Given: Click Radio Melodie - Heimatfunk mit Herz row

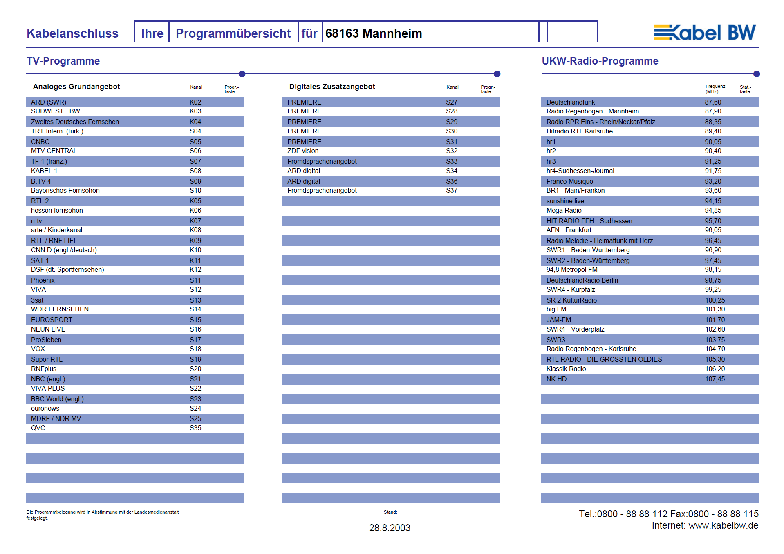Looking at the screenshot, I should tap(650, 240).
